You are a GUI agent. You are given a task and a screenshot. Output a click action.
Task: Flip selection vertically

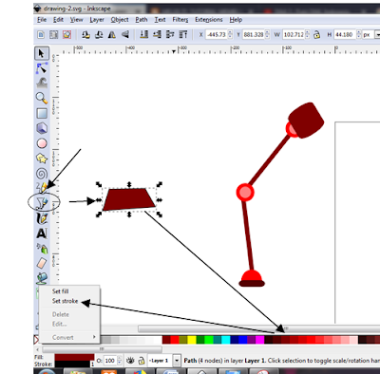point(125,34)
